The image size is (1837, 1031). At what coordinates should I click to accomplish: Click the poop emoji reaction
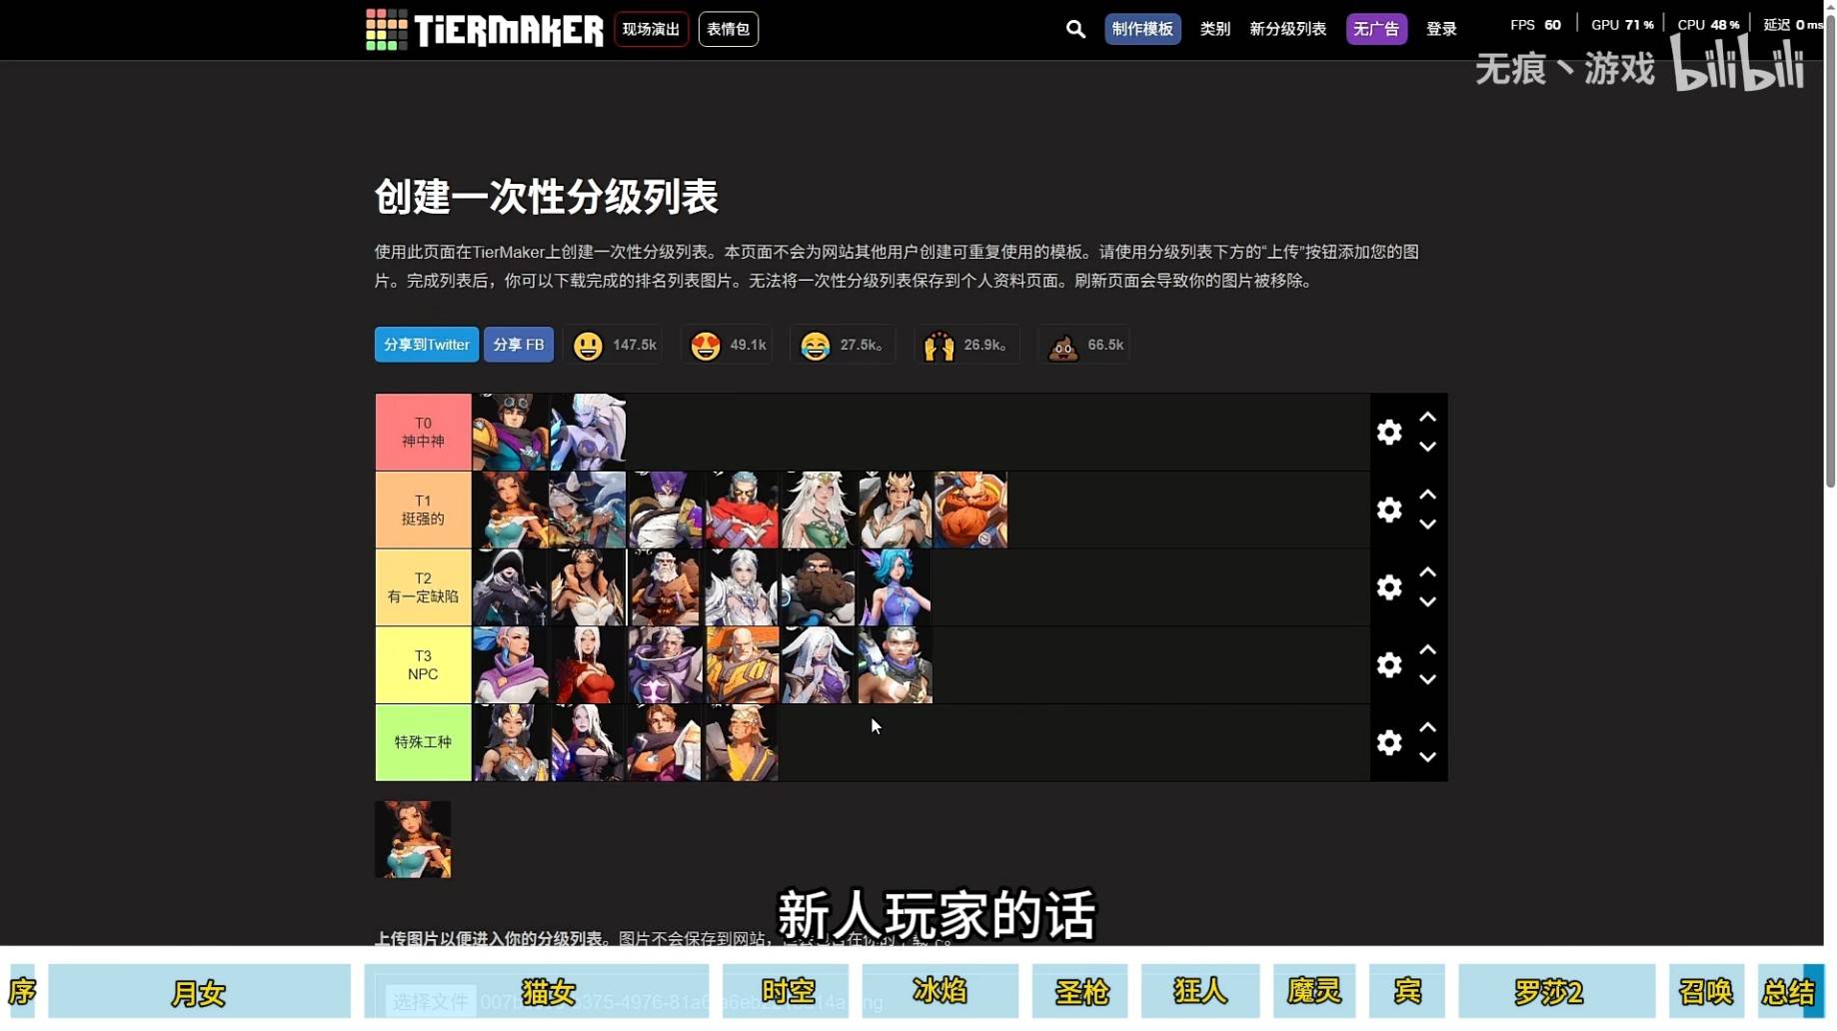[x=1062, y=346]
